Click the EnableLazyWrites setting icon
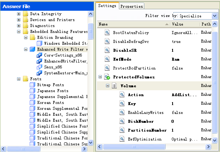 pos(122,112)
